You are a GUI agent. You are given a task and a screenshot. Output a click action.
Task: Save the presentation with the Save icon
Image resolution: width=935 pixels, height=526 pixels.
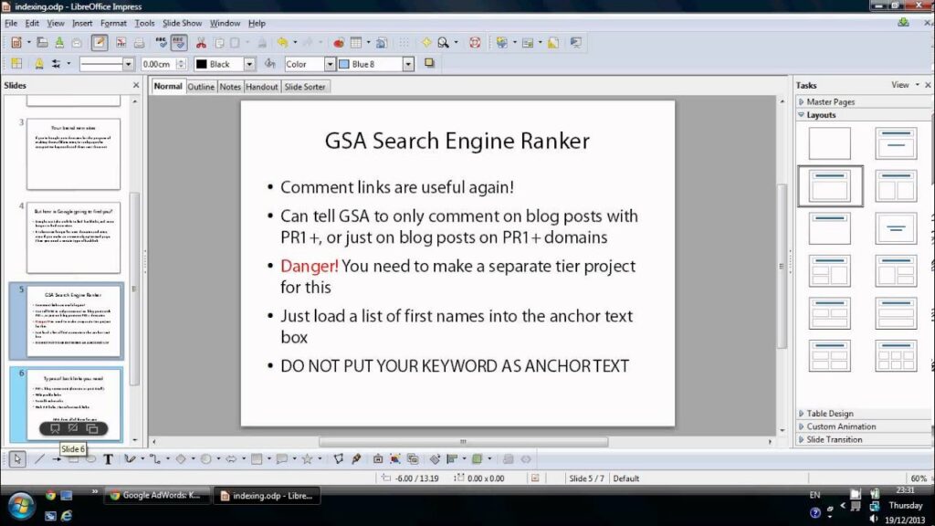point(59,42)
